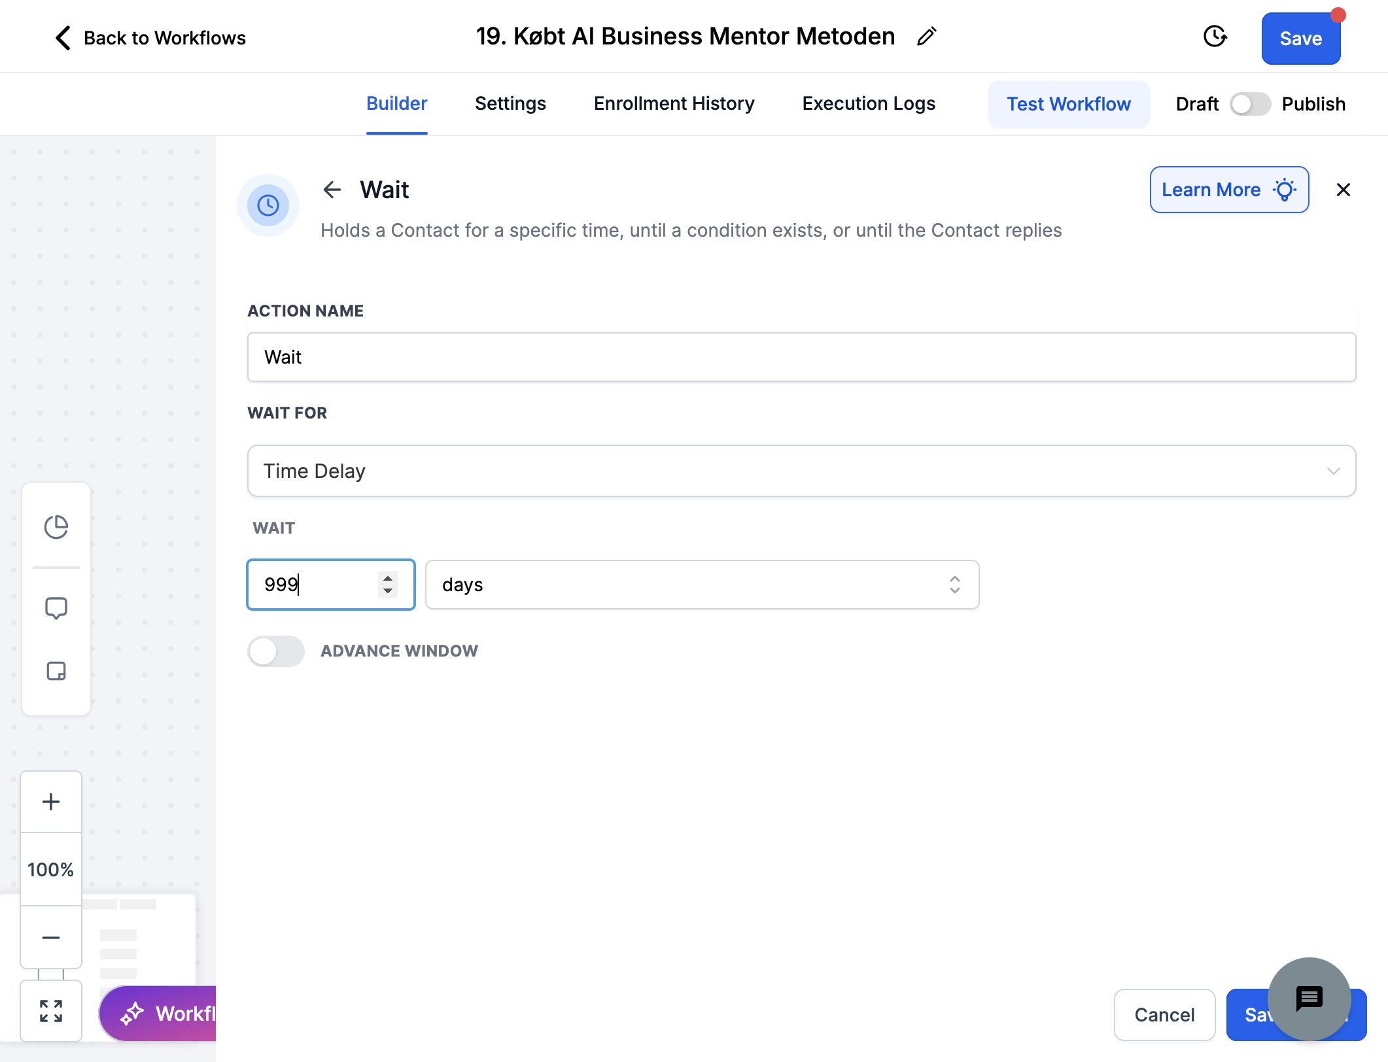The width and height of the screenshot is (1388, 1062).
Task: Expand the Time Delay dropdown
Action: click(x=802, y=471)
